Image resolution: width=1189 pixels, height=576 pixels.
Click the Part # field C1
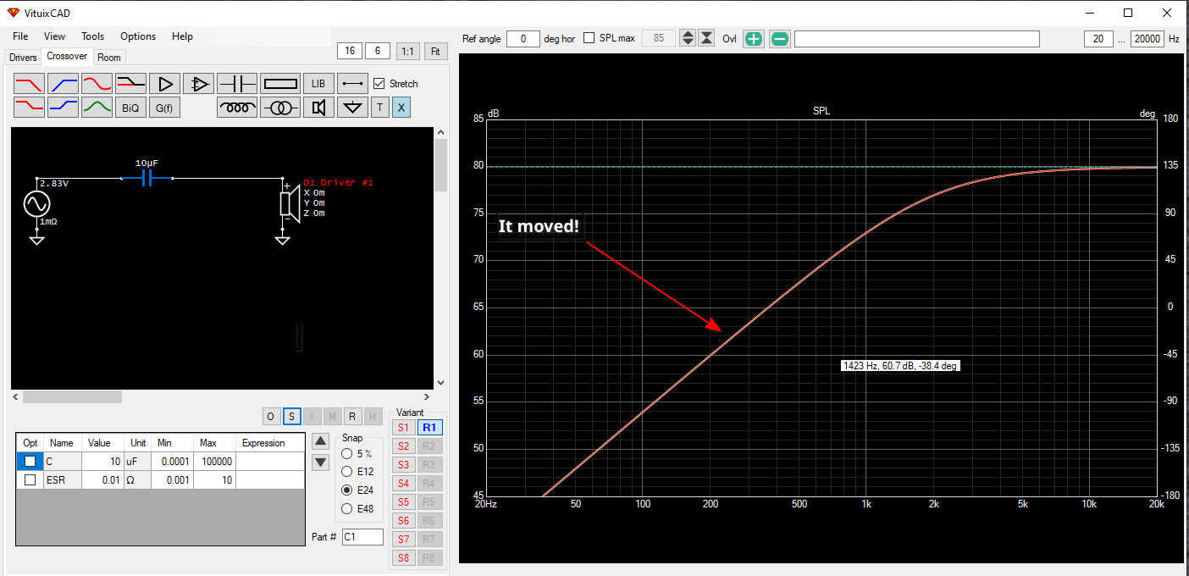tap(362, 537)
